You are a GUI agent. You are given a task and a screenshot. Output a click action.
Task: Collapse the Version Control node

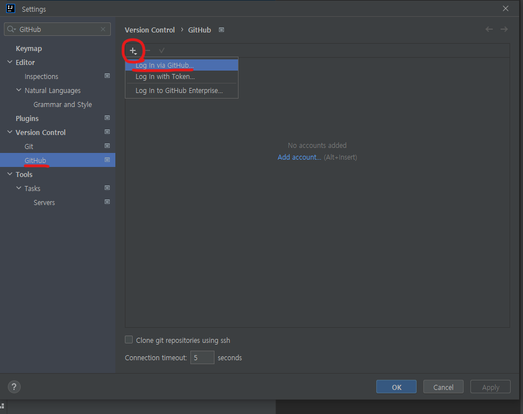coord(10,132)
